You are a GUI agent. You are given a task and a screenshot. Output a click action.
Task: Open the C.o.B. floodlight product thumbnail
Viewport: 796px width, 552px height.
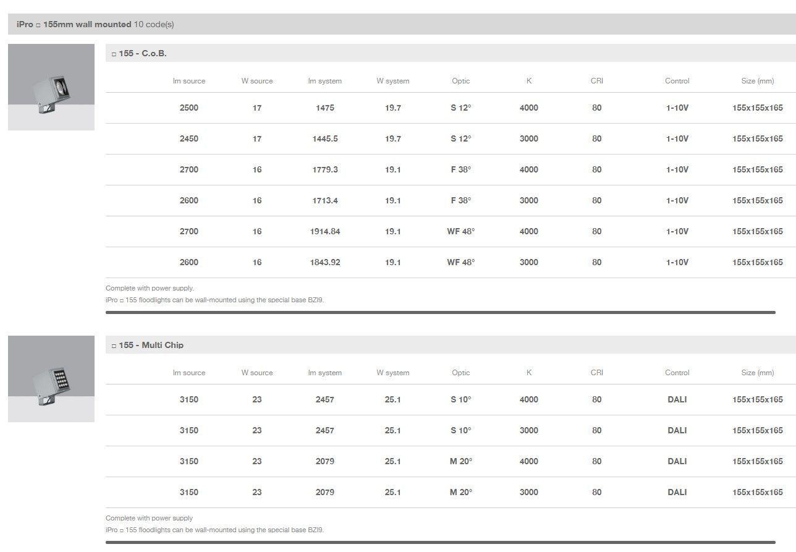(51, 87)
